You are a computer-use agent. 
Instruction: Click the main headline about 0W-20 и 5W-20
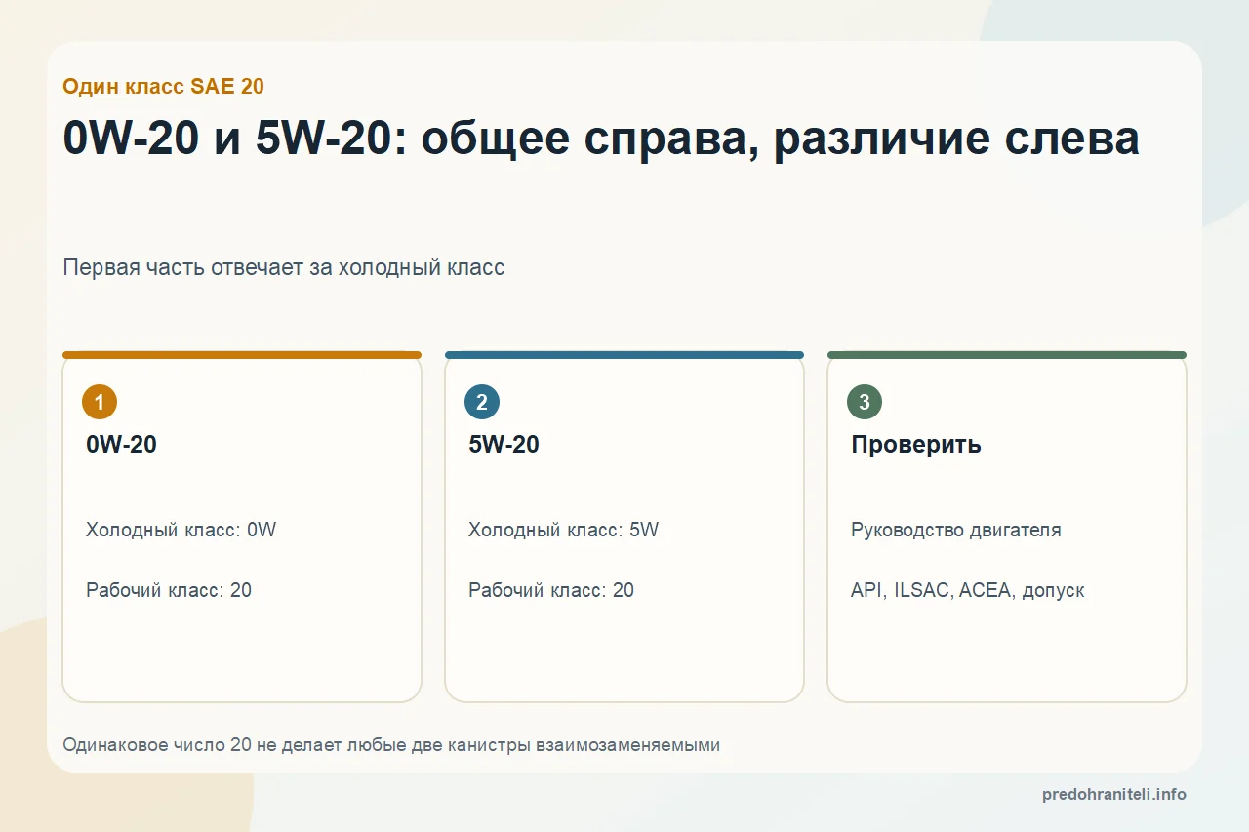(601, 139)
